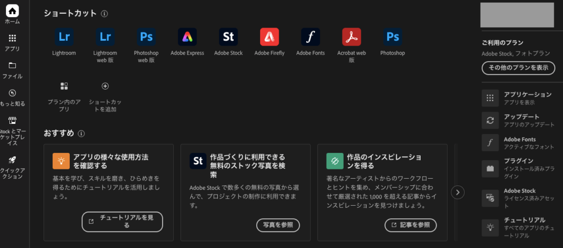Launch the Lightroom web 版 shortcut

pyautogui.click(x=105, y=37)
